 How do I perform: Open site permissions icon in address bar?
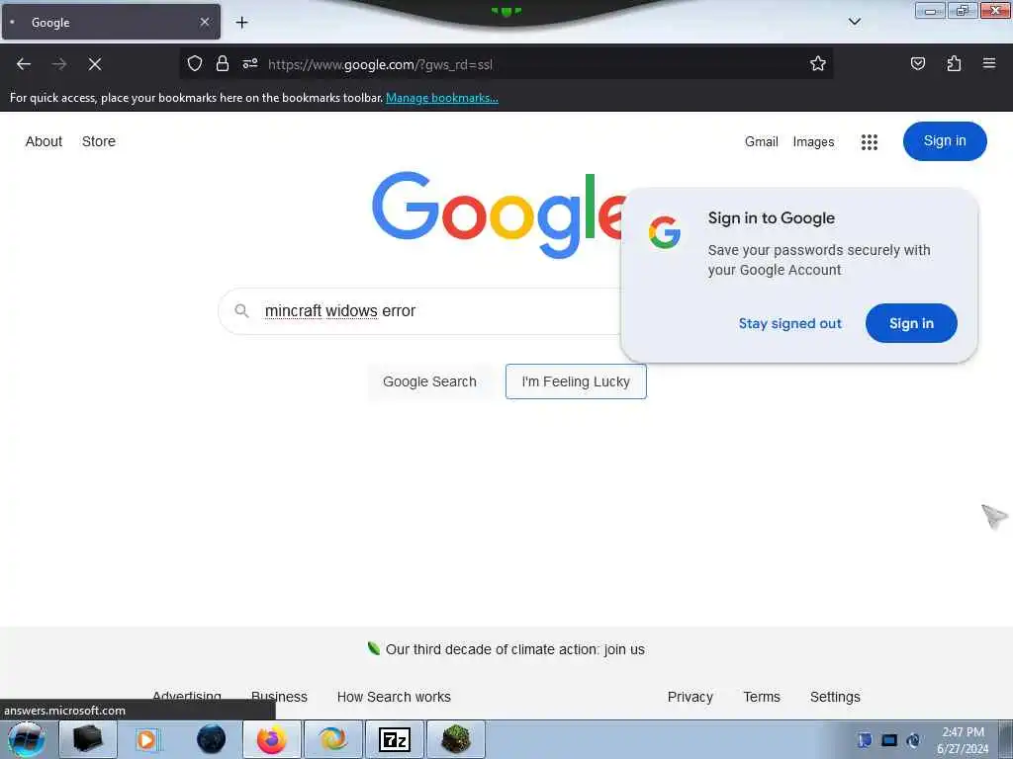[250, 63]
